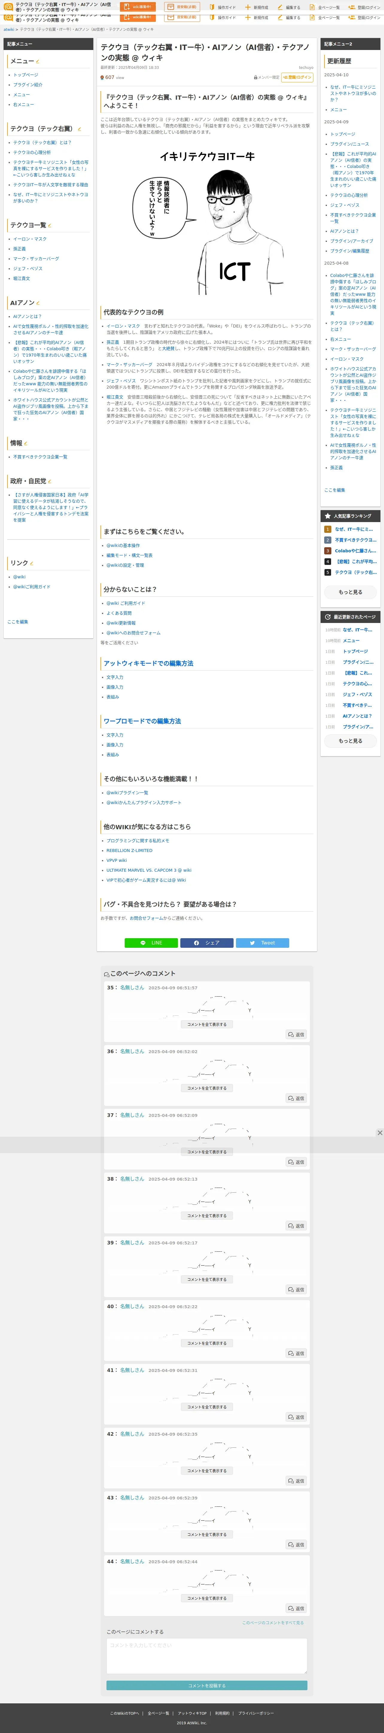Image resolution: width=384 pixels, height=1733 pixels.
Task: Click the 利用規約 footer link
Action: [x=222, y=1714]
